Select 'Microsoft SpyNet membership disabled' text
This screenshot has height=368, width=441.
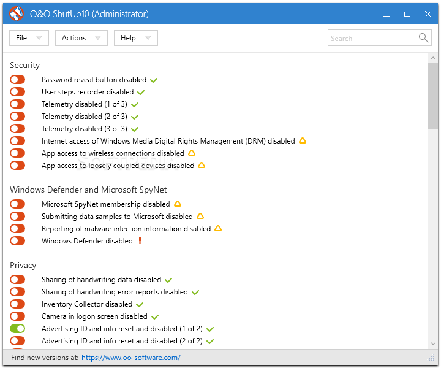click(x=106, y=204)
